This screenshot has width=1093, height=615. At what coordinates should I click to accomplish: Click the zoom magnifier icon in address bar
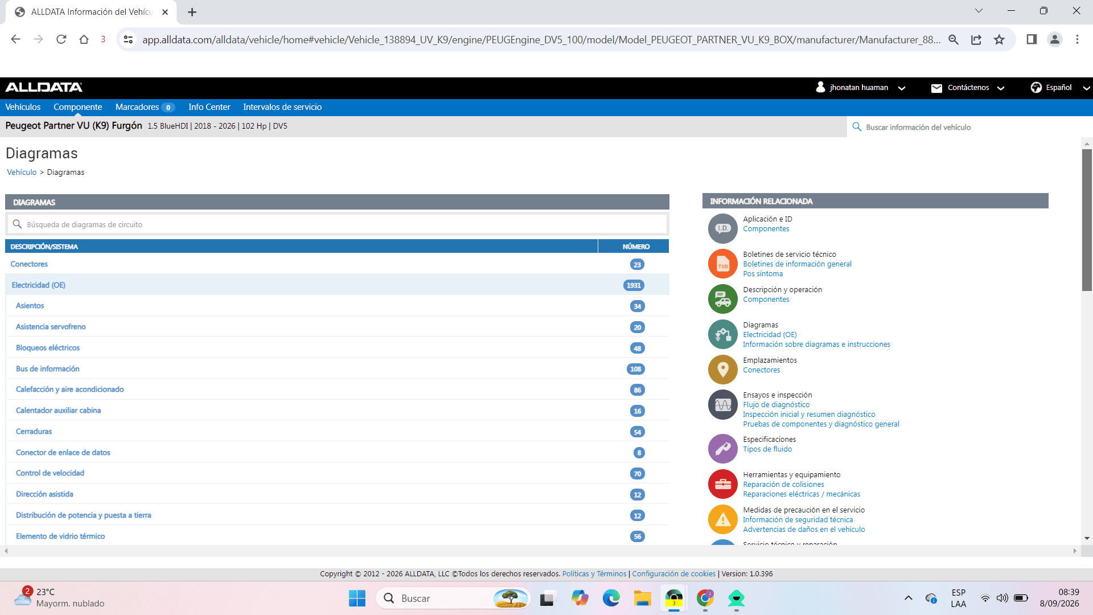[954, 39]
